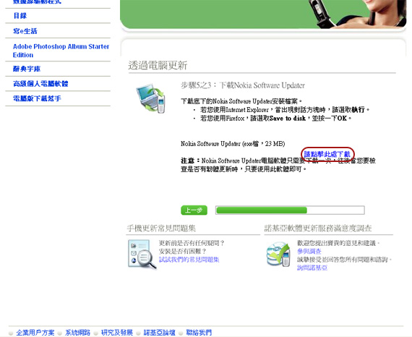Click the survey discs checkmark icon
The image size is (412, 337).
278,254
